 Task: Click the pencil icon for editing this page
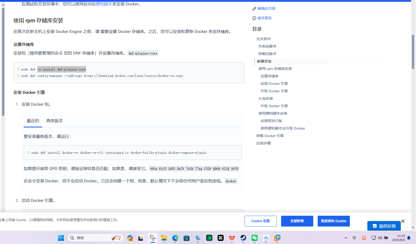(x=254, y=9)
